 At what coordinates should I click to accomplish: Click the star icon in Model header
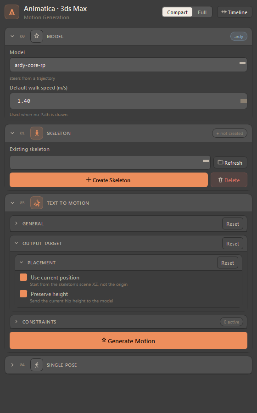click(37, 36)
